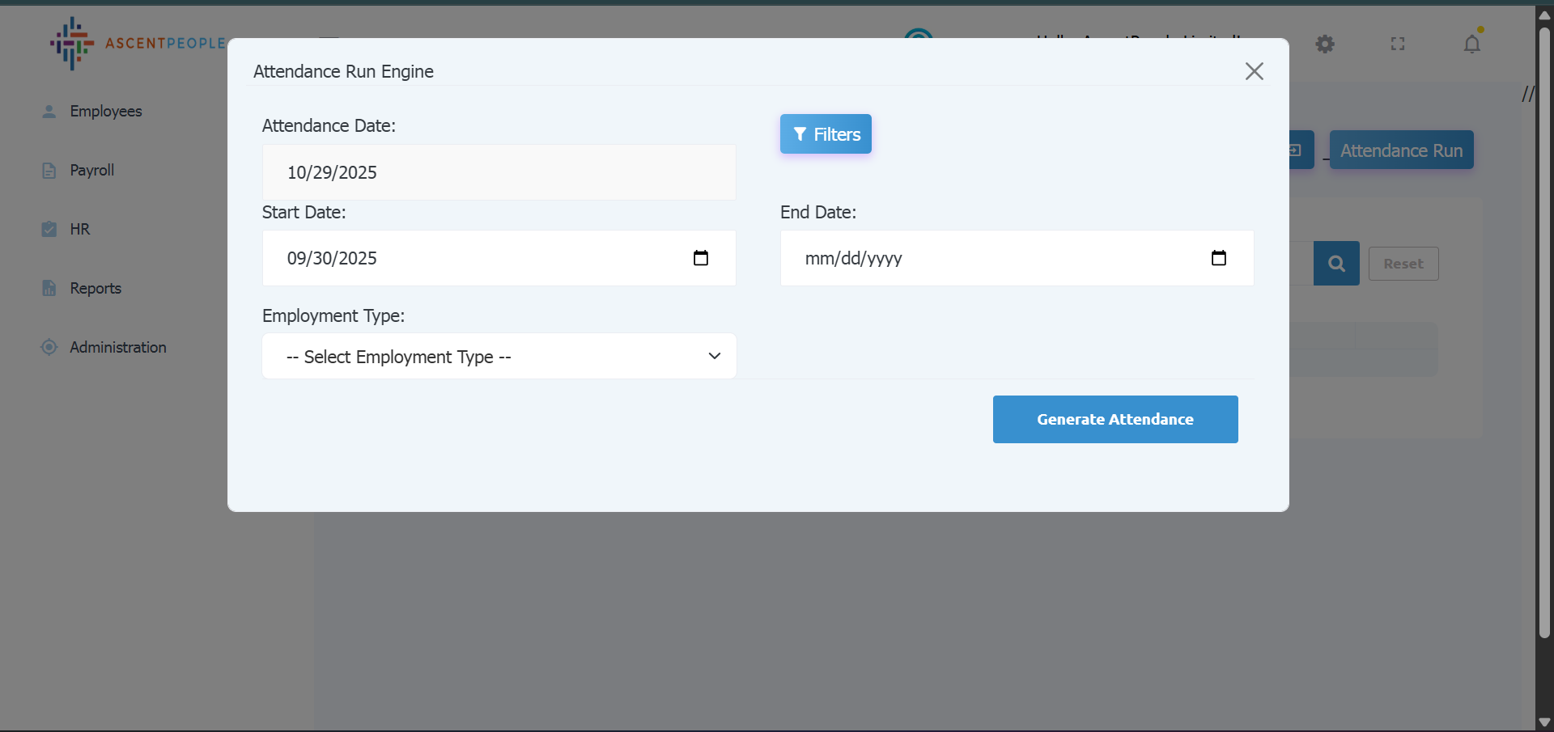Navigate to Administration
The image size is (1554, 732).
coord(117,348)
